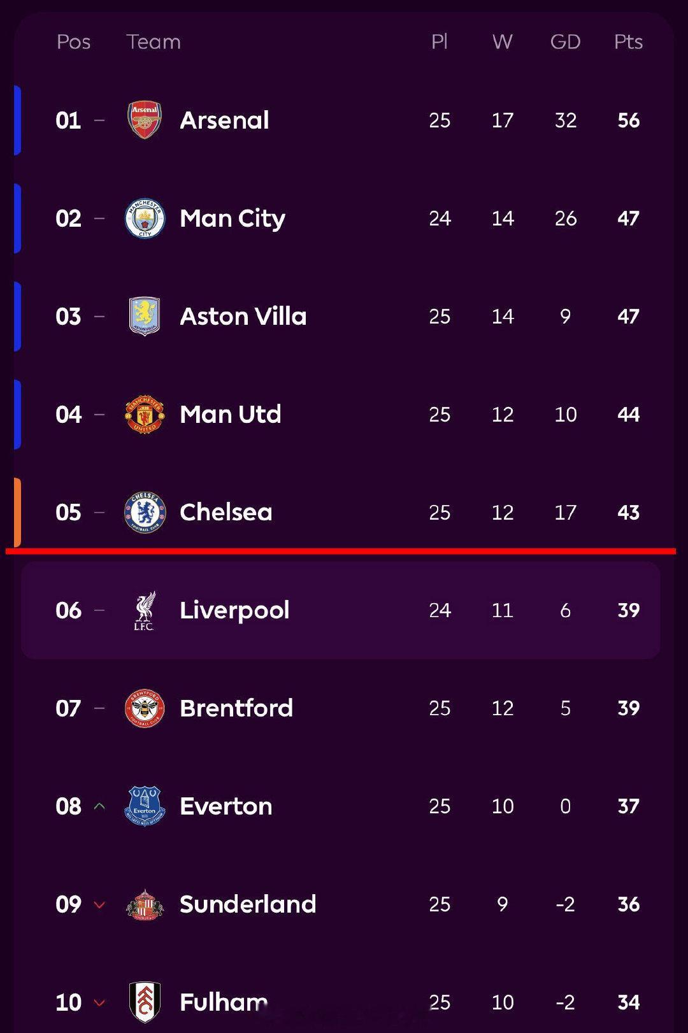Screen dimensions: 688x1033
Task: Tap the Man City club badge
Action: pos(145,218)
